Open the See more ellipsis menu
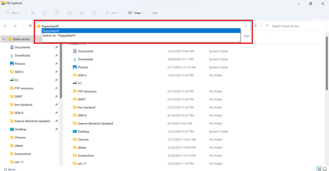The height and width of the screenshot is (171, 329). pos(155,13)
